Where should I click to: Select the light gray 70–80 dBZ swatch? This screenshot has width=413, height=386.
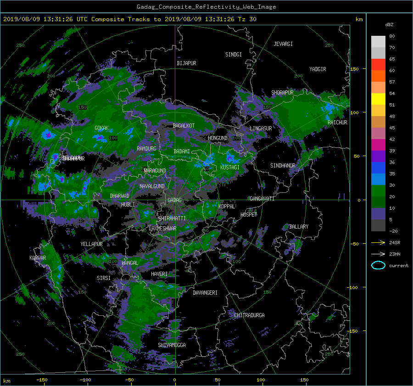(x=378, y=42)
